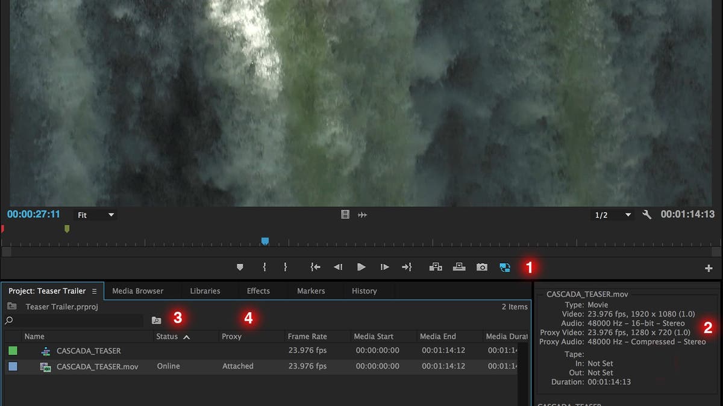Screen dimensions: 723x406
Task: Click the green label swatch of CASCADA_TEASER
Action: point(13,351)
